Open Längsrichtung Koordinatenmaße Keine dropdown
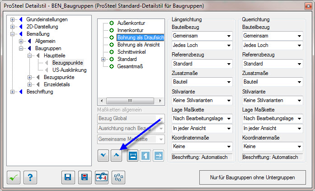The height and width of the screenshot is (191, 315). [x=202, y=146]
